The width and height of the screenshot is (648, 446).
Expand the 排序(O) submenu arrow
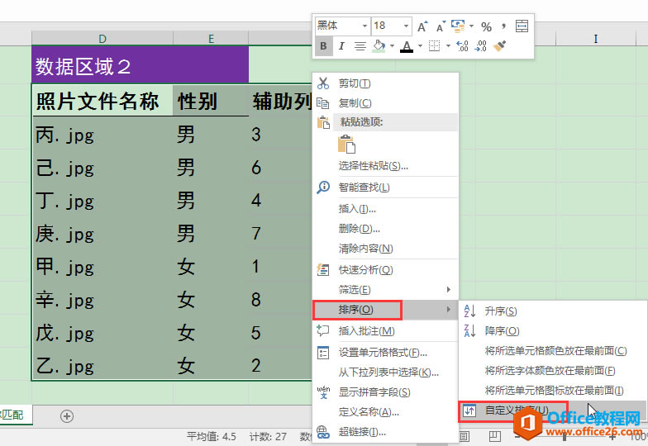click(x=448, y=309)
